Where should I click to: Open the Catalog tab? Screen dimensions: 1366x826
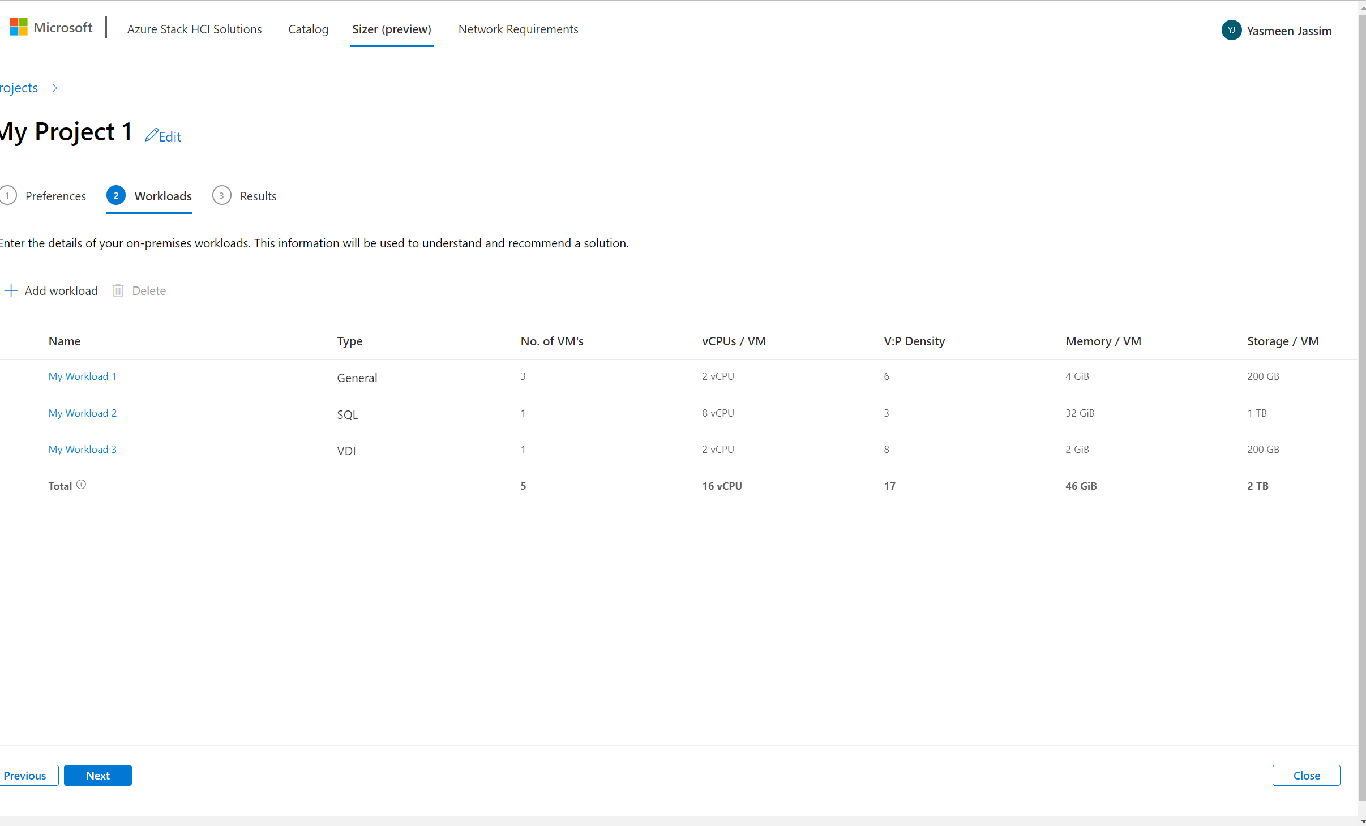pyautogui.click(x=308, y=29)
